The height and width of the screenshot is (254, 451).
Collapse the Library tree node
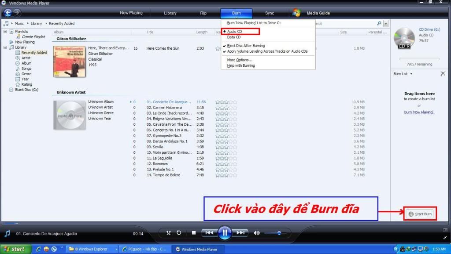coord(5,47)
